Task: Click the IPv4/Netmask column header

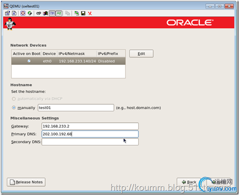Action: [x=77, y=53]
